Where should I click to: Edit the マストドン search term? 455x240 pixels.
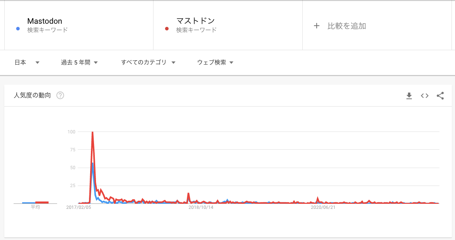tap(195, 21)
